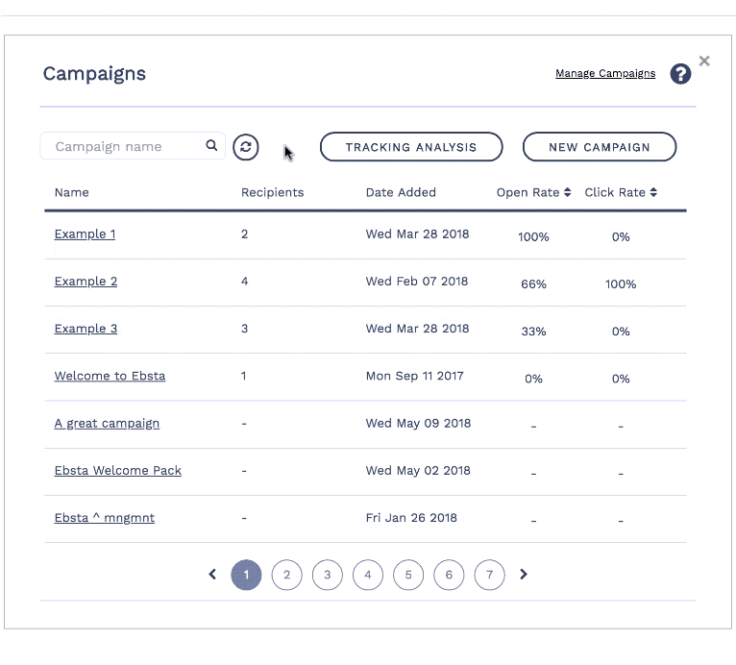Image resolution: width=736 pixels, height=665 pixels.
Task: Open the help question mark icon
Action: [680, 74]
